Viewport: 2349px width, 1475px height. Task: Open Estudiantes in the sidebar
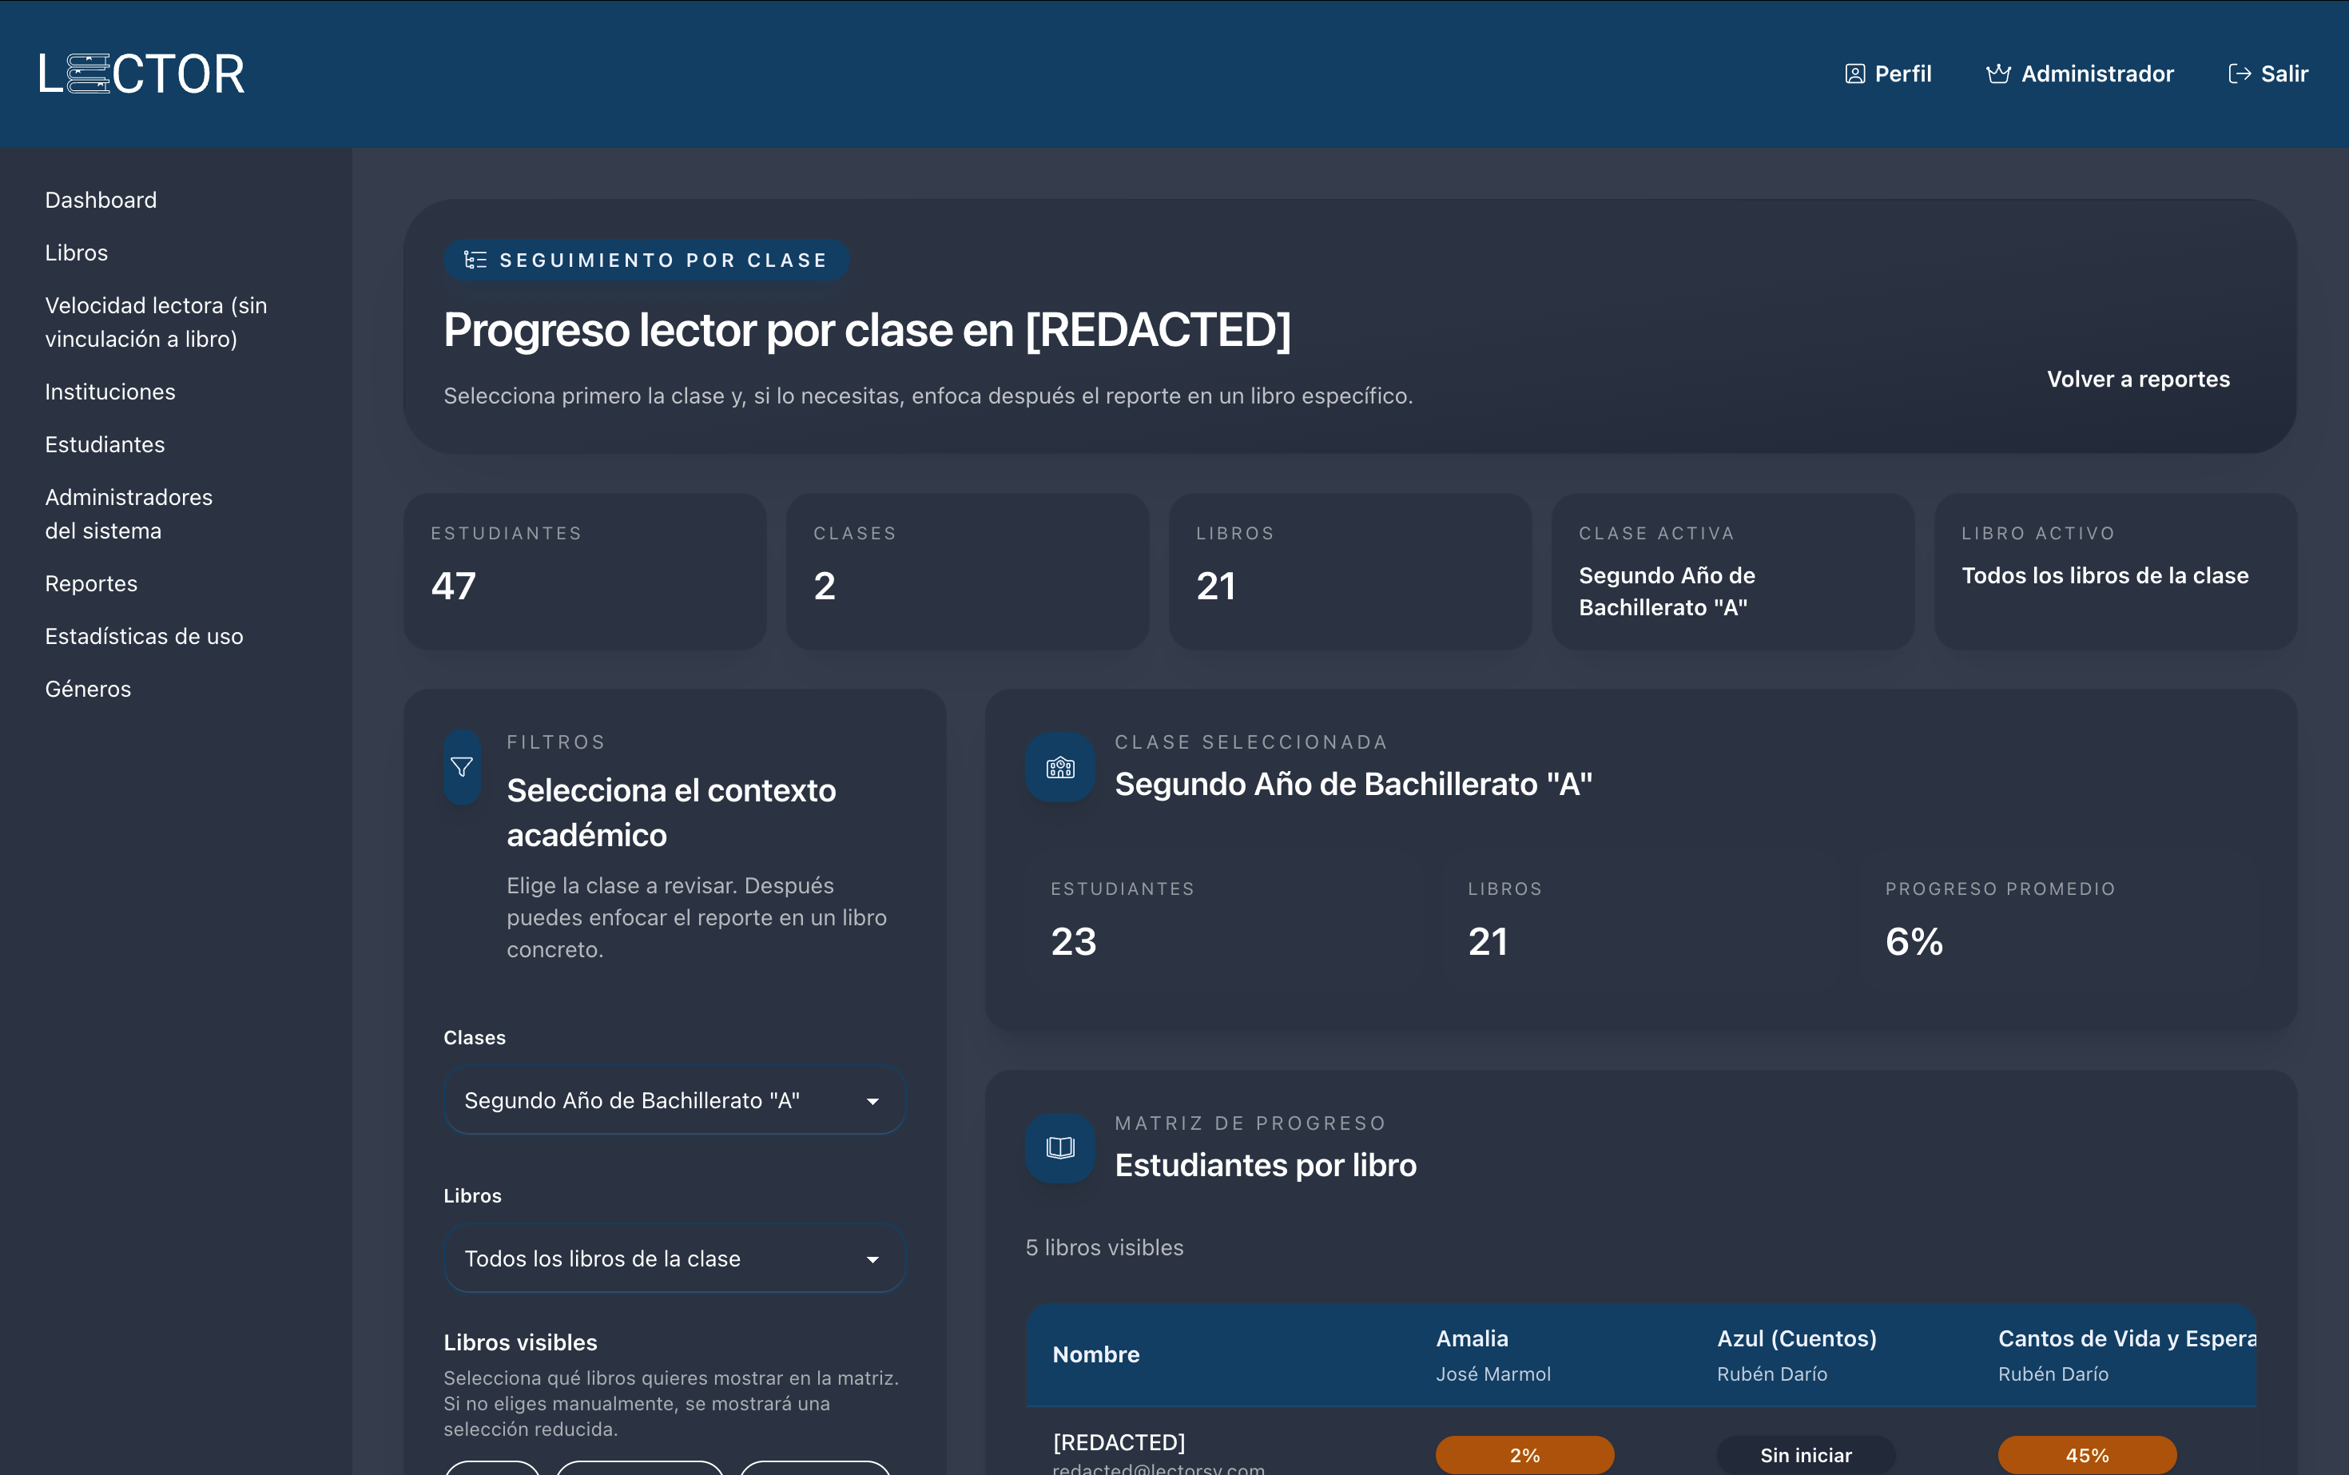[x=105, y=444]
